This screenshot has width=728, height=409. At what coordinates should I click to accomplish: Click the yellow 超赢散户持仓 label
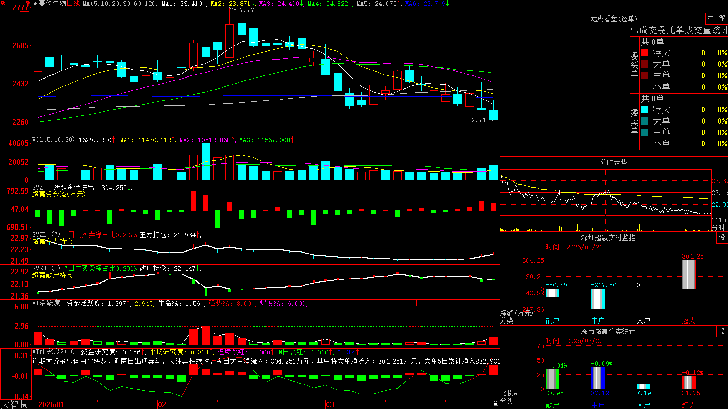pyautogui.click(x=52, y=275)
